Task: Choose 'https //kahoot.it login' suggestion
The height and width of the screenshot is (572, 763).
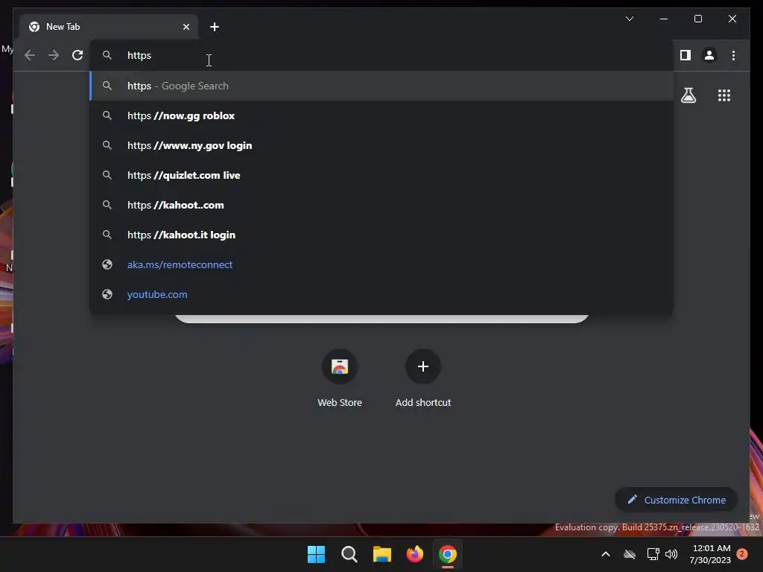Action: point(381,235)
